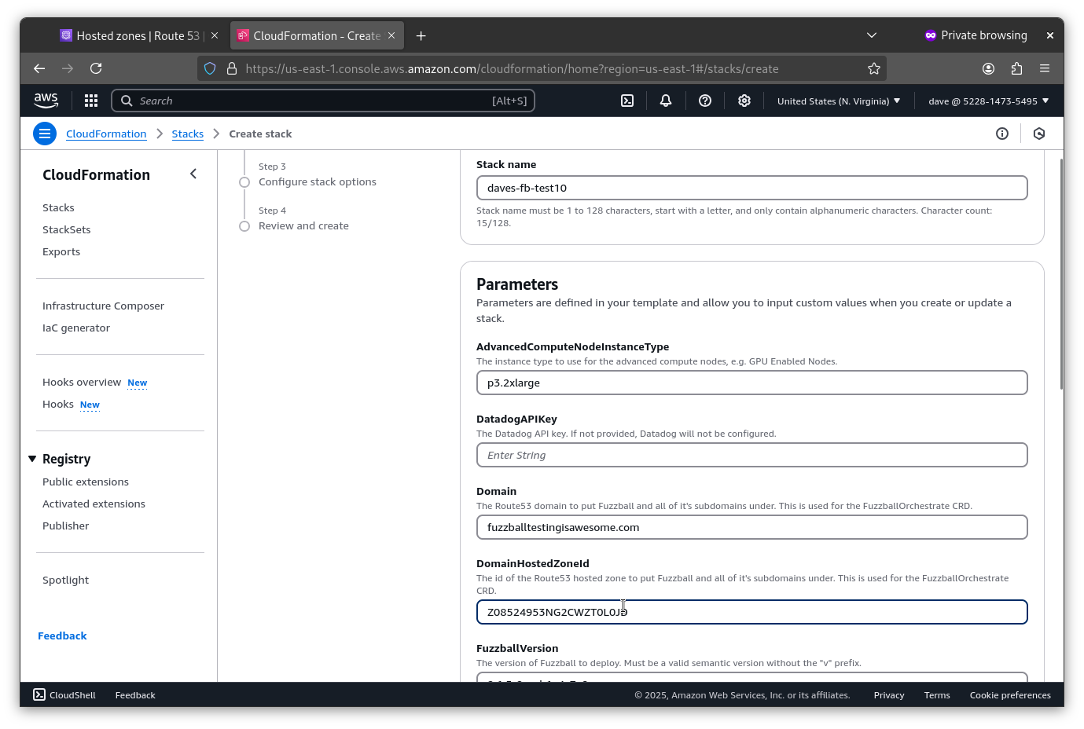The height and width of the screenshot is (729, 1084).
Task: Open Spotlight in the sidebar
Action: (x=65, y=580)
